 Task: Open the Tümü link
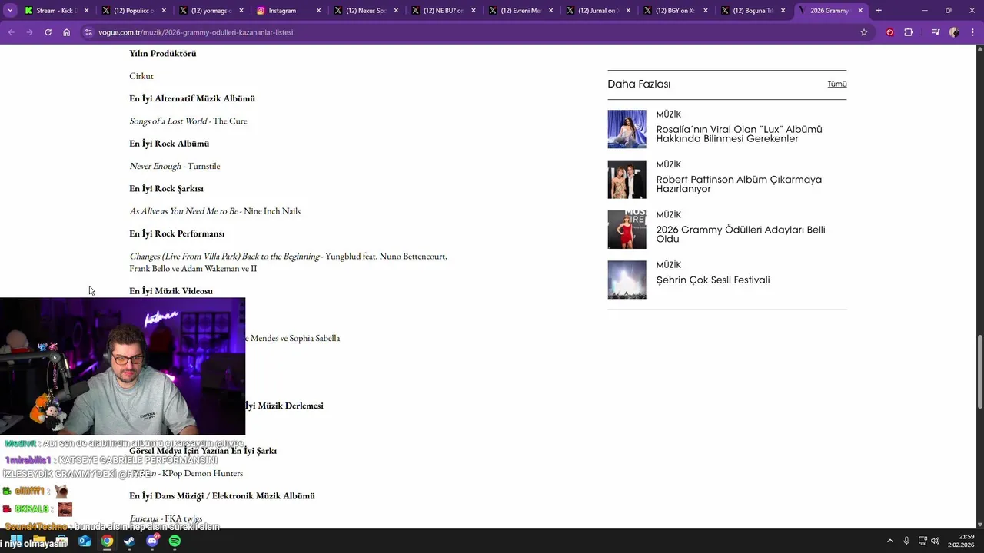(x=836, y=84)
